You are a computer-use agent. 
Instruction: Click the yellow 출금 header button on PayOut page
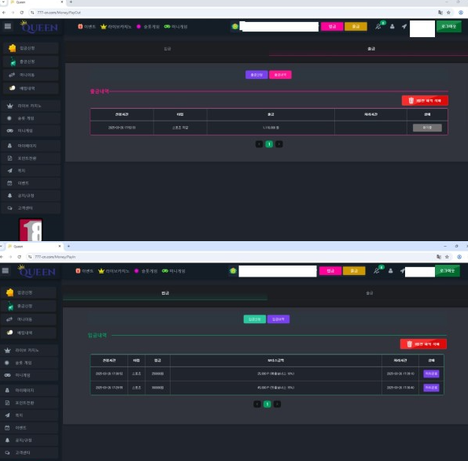tap(356, 27)
